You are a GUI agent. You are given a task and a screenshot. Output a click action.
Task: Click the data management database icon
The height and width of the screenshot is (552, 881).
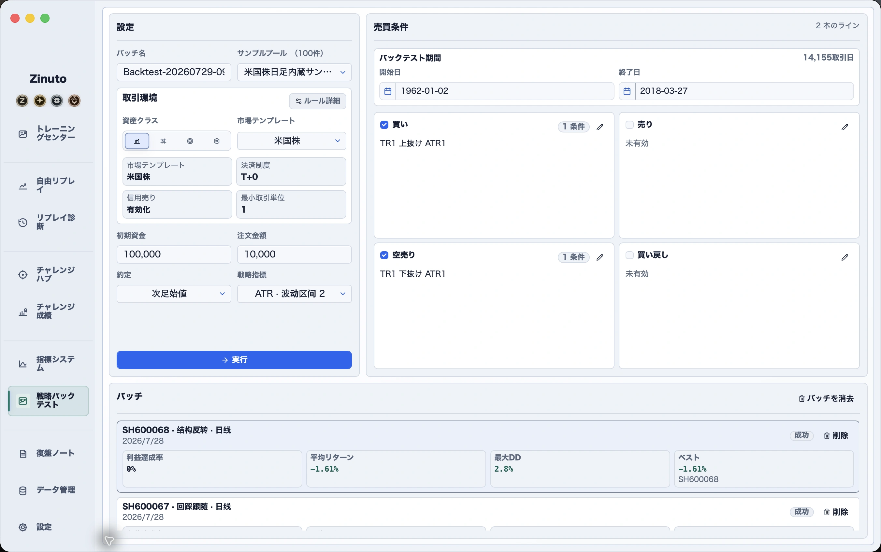[23, 491]
